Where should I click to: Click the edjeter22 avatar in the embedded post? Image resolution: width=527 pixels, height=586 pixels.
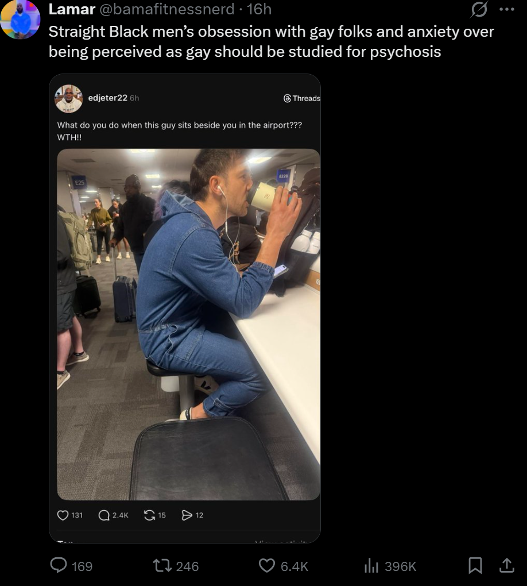[69, 98]
